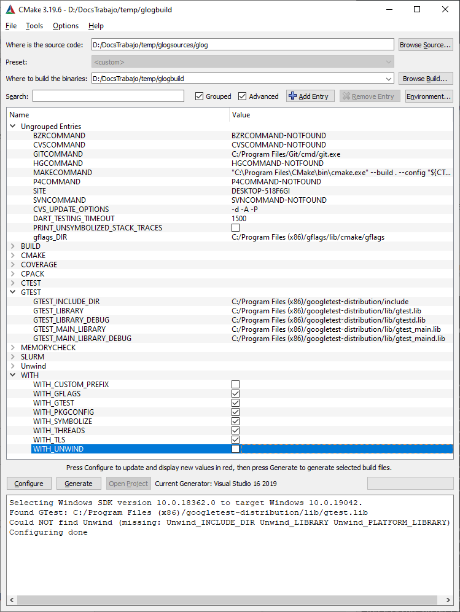Click the Search input field
The width and height of the screenshot is (460, 612).
coord(108,96)
